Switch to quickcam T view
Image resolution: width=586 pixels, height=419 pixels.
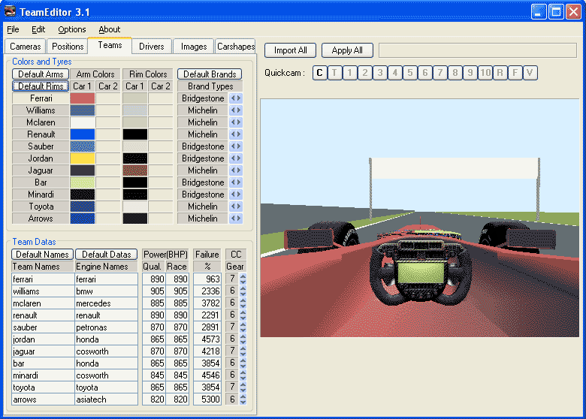[x=334, y=73]
